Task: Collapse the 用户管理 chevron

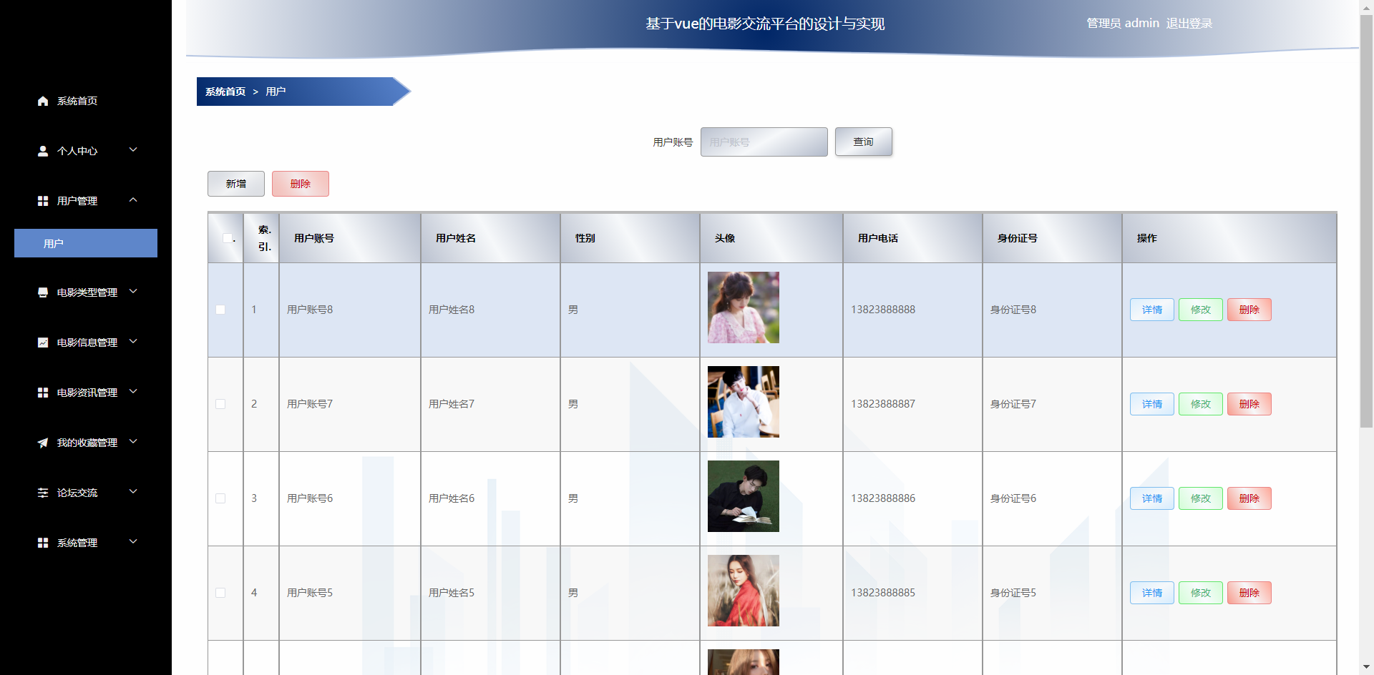Action: pyautogui.click(x=133, y=200)
